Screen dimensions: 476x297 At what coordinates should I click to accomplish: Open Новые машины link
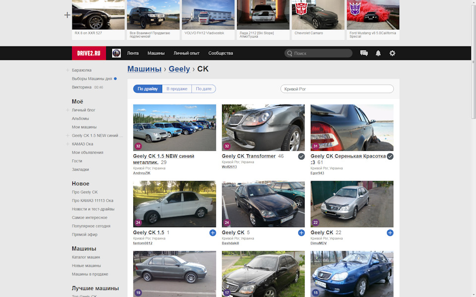(86, 265)
